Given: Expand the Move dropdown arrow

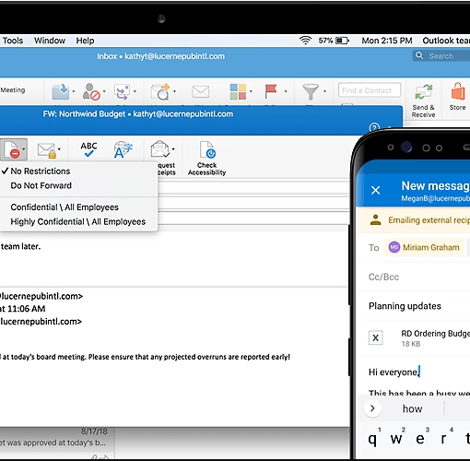Looking at the screenshot, I should (74, 91).
